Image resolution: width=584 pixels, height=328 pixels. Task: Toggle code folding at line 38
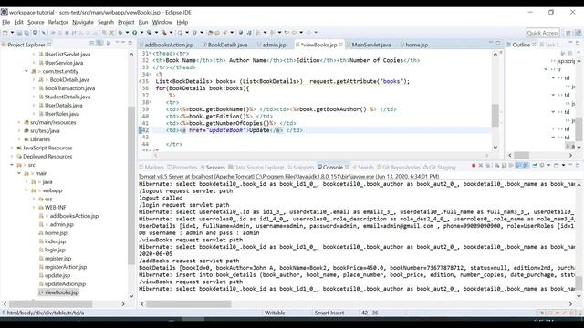coord(150,102)
